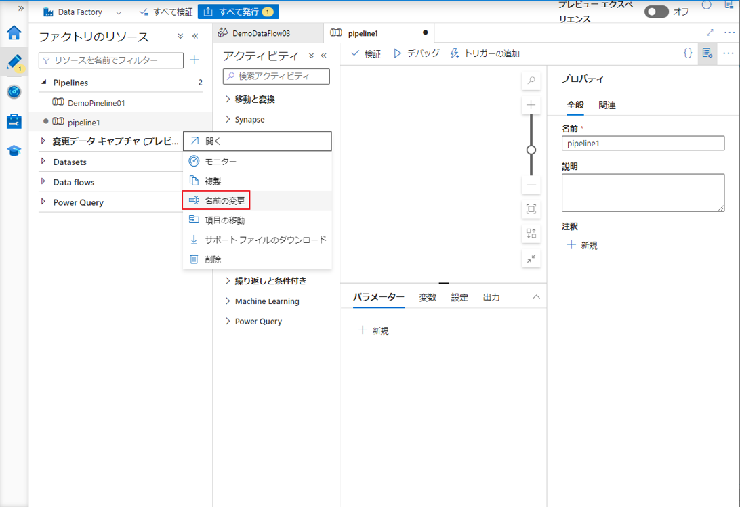Open the Manage toolbox icon in sidebar

[x=14, y=121]
